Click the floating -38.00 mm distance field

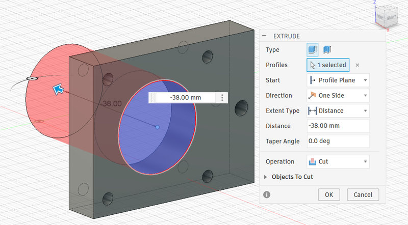[x=186, y=98]
